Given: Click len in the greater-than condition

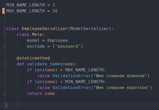Looking at the screenshot, I should pyautogui.click(x=38, y=70).
